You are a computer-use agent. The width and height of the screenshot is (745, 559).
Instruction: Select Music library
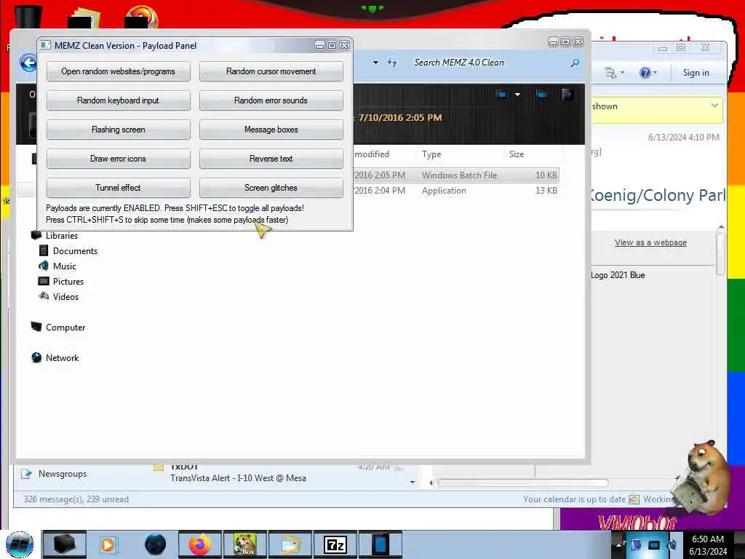[64, 266]
